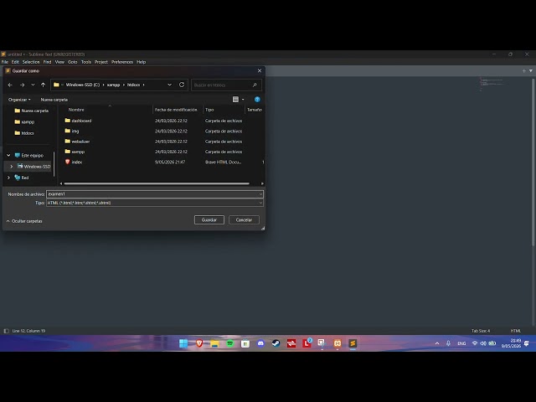Select the img folder

(72, 131)
